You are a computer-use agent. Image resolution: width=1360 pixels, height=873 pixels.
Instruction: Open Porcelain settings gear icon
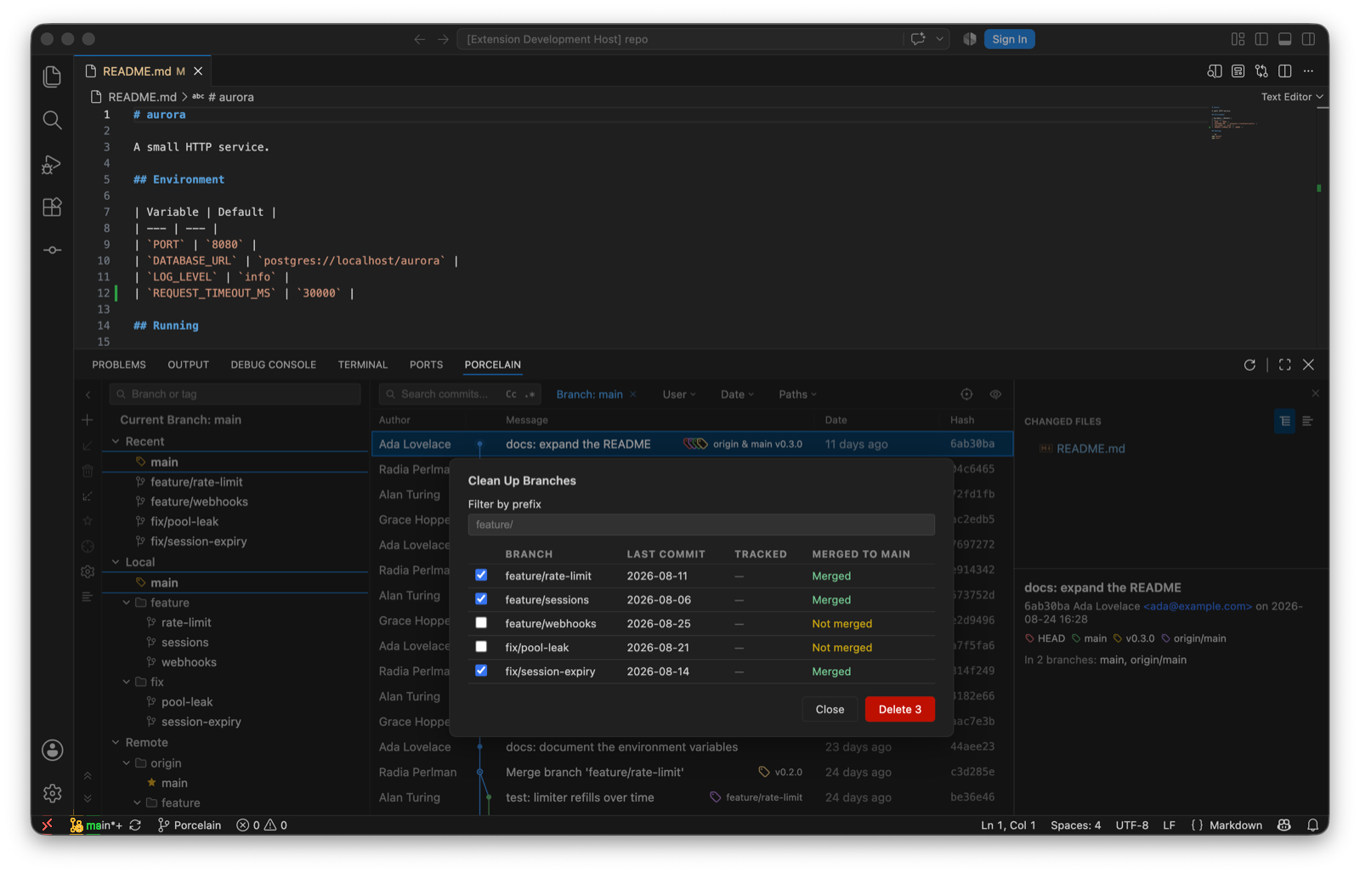coord(88,572)
